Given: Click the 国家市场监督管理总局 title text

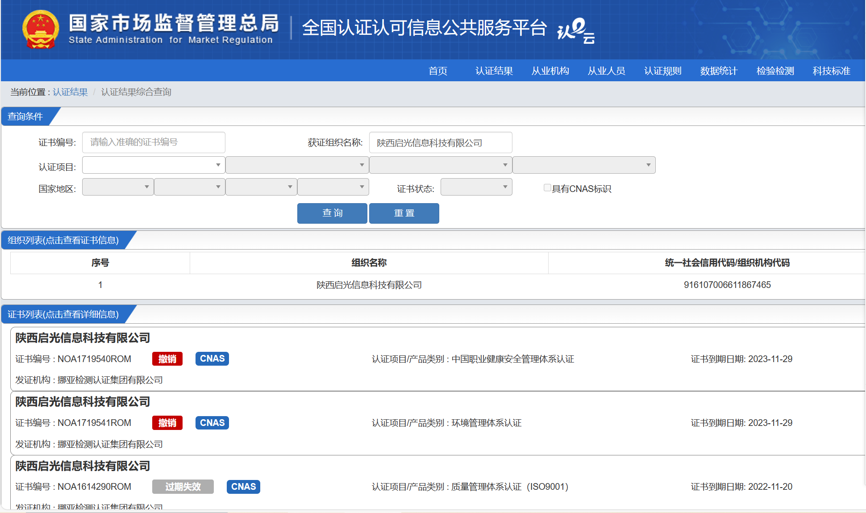Looking at the screenshot, I should 175,22.
